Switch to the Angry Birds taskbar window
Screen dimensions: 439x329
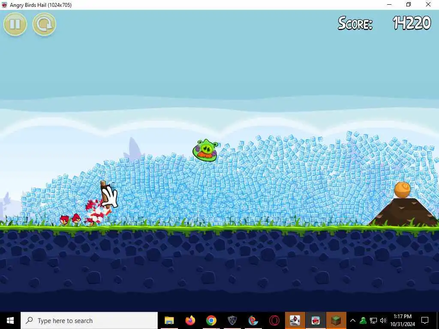point(316,320)
